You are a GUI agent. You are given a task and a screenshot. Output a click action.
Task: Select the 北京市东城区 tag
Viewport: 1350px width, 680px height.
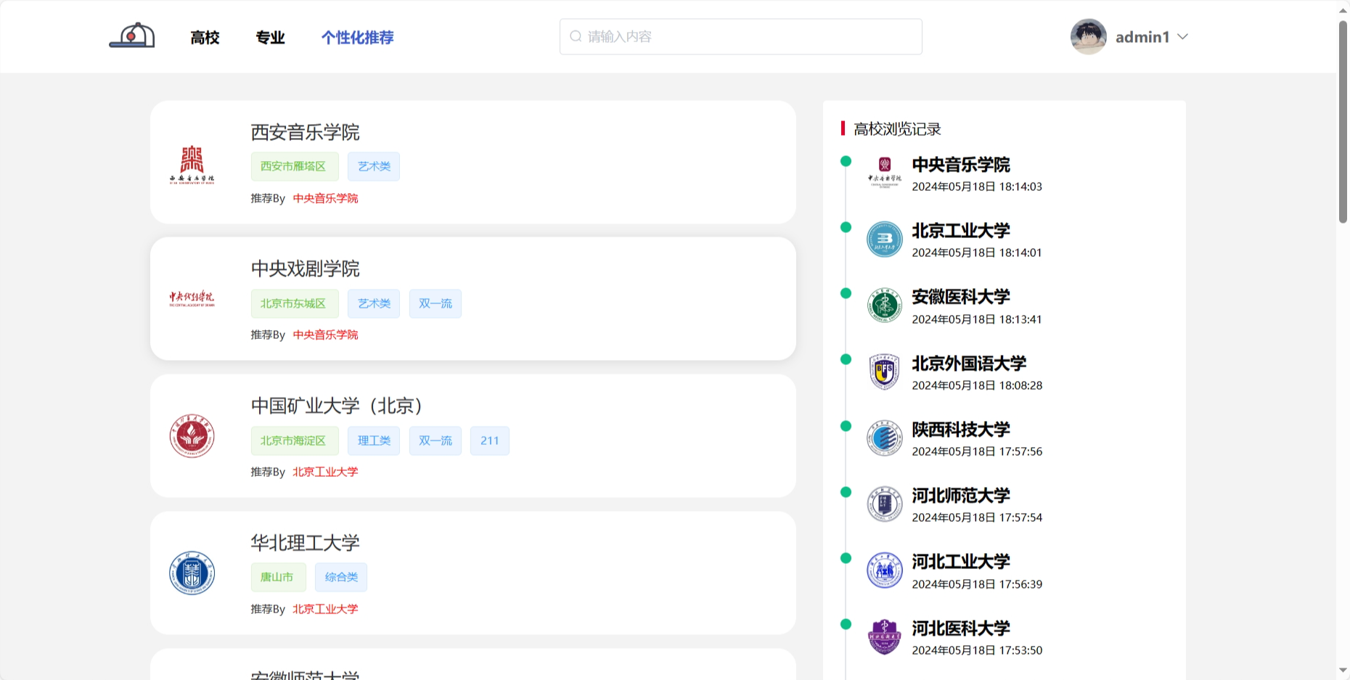(294, 303)
